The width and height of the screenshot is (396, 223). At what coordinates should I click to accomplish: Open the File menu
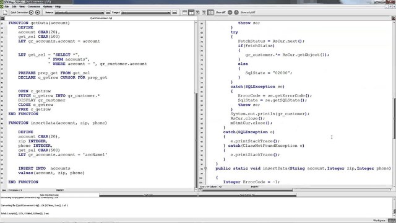click(7, 7)
